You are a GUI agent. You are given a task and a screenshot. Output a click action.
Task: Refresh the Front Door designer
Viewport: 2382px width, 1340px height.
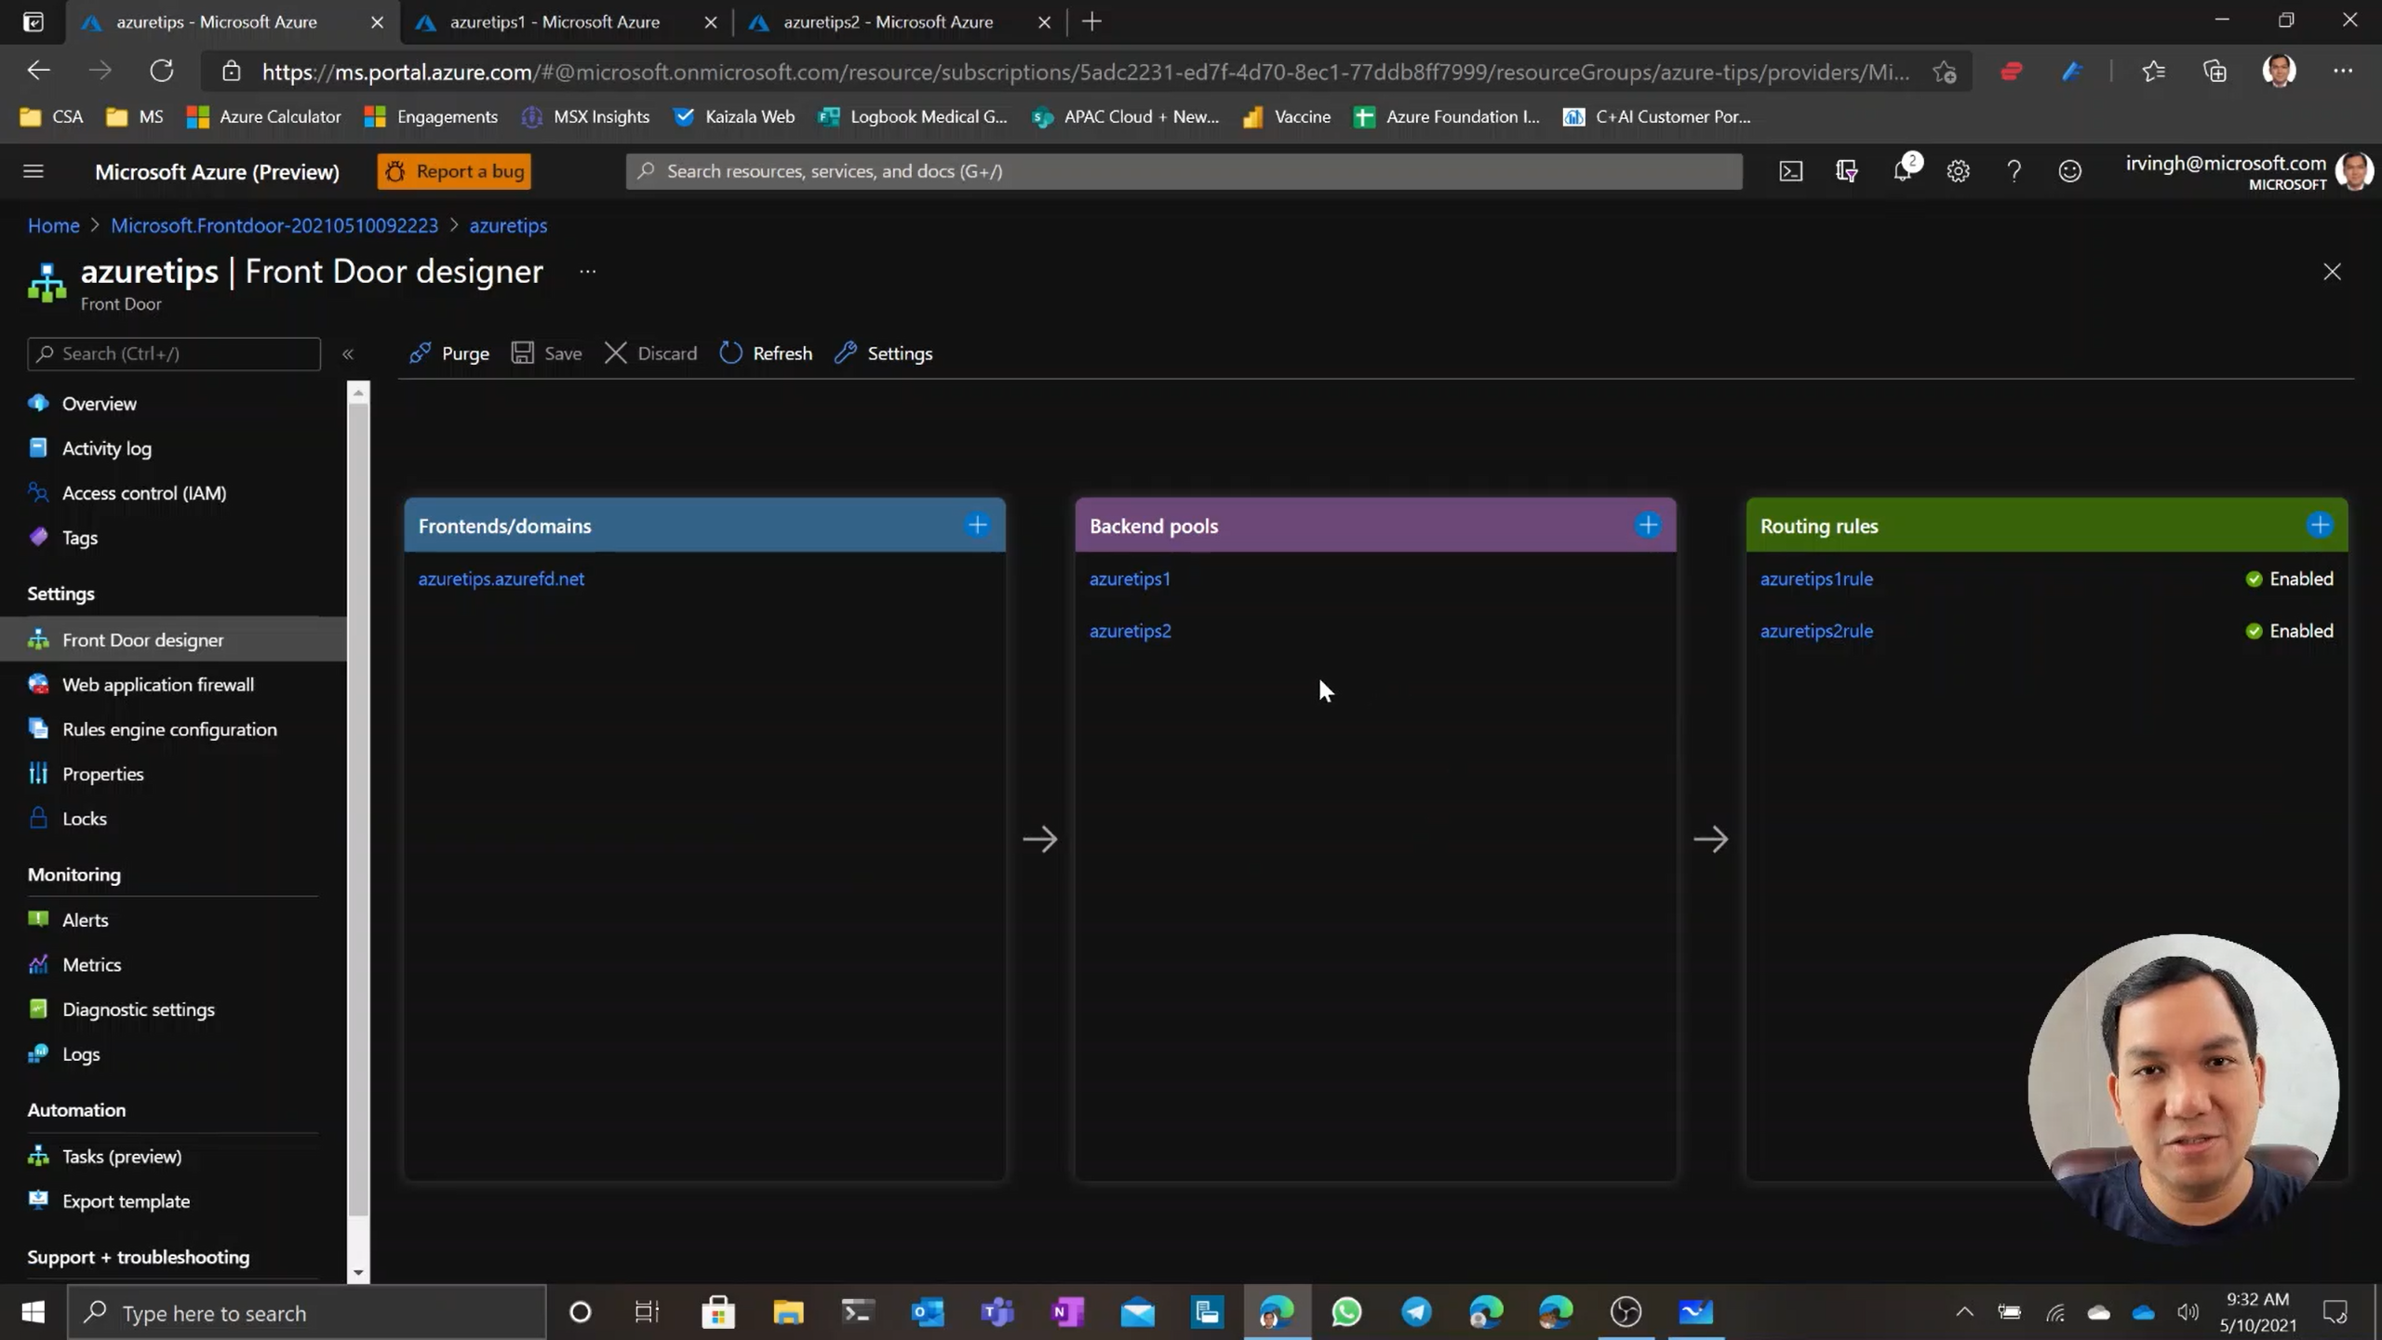[766, 354]
